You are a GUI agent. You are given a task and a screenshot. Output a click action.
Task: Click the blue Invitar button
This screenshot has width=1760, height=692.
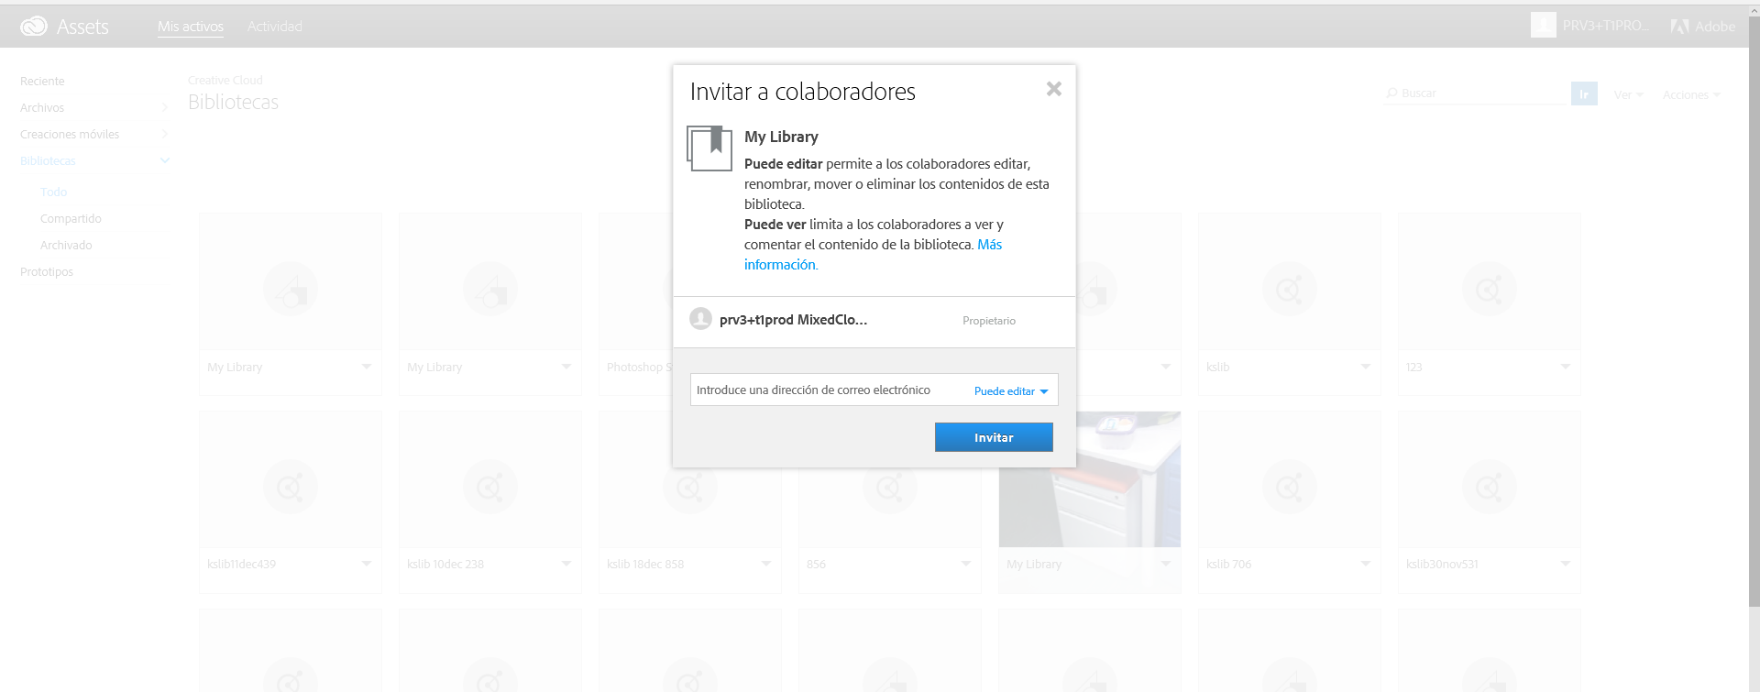coord(994,437)
